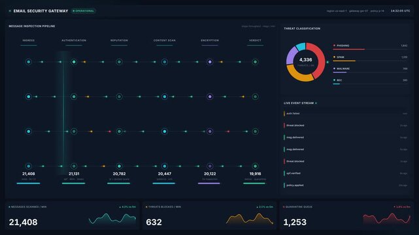
Task: Click the 4,336 donut center total
Action: tap(306, 60)
